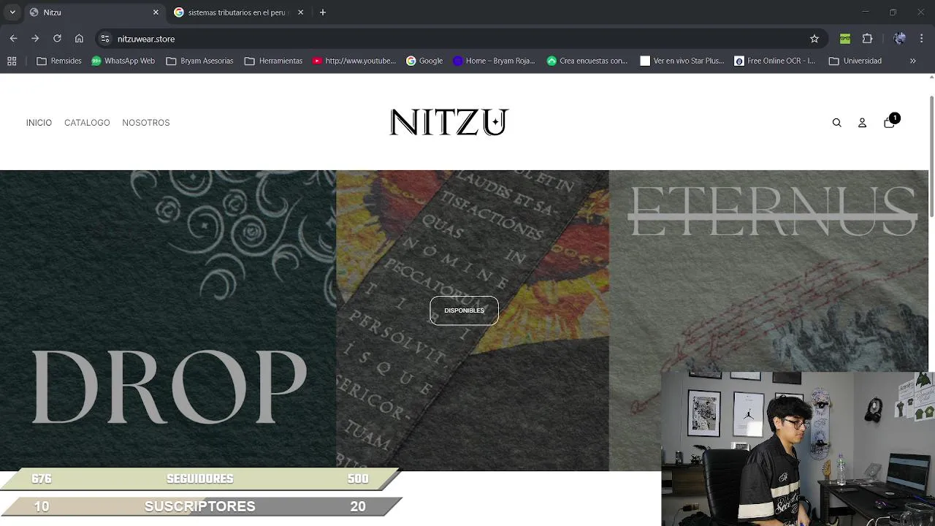Close the Nitzu tab
This screenshot has height=526, width=935.
156,12
